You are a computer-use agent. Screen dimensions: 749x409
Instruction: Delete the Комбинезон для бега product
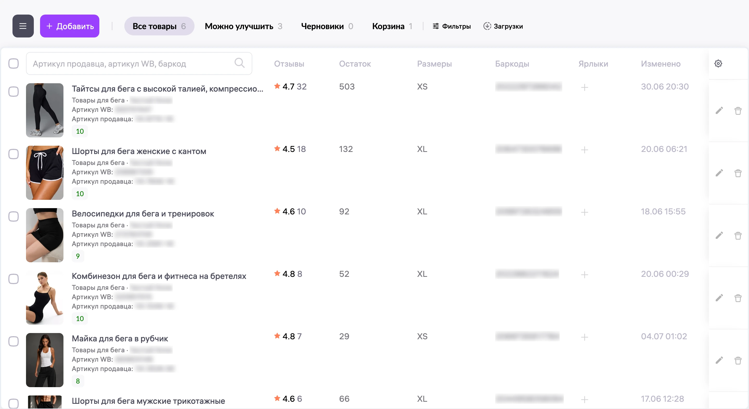point(738,298)
